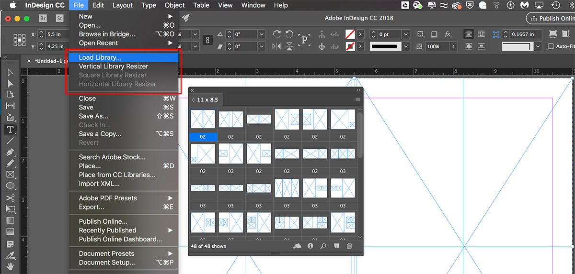Open the rotation angle dropdown
This screenshot has width=575, height=274.
click(261, 34)
